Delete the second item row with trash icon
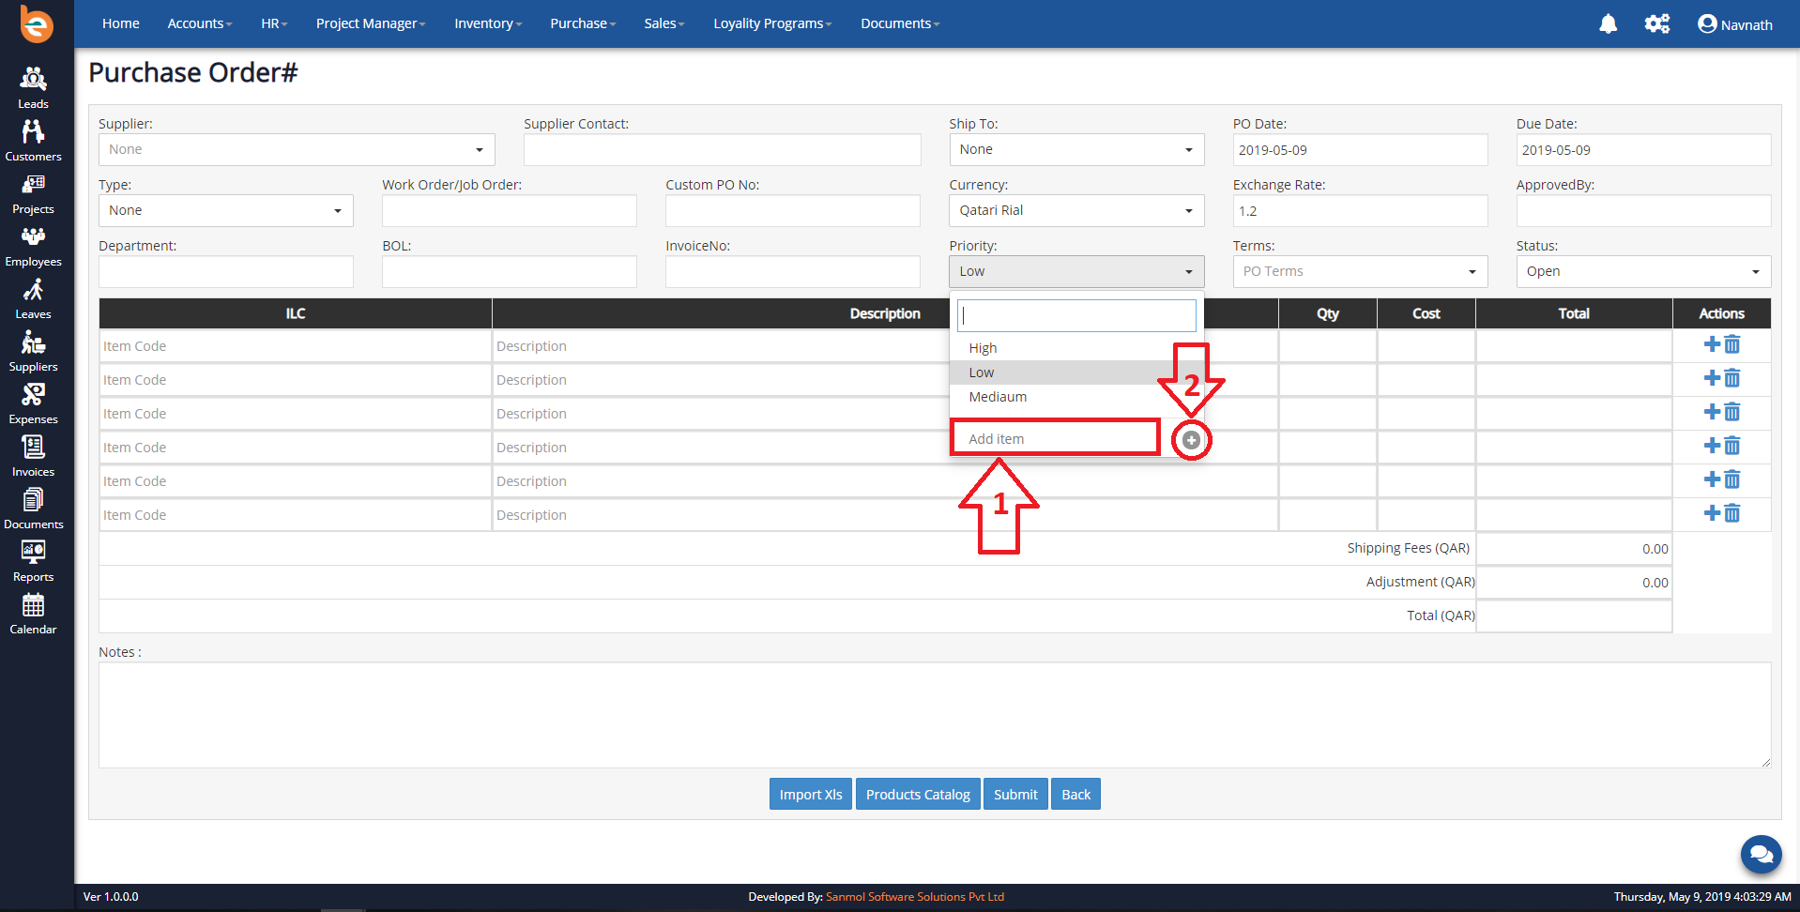Viewport: 1800px width, 912px height. click(1732, 378)
